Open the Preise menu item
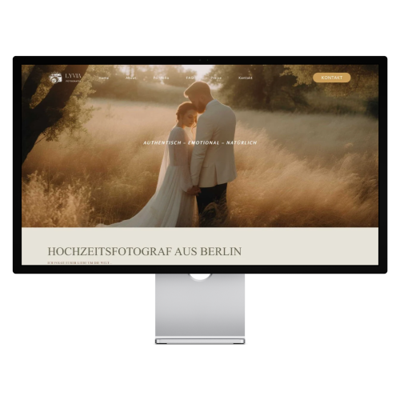 pos(216,78)
